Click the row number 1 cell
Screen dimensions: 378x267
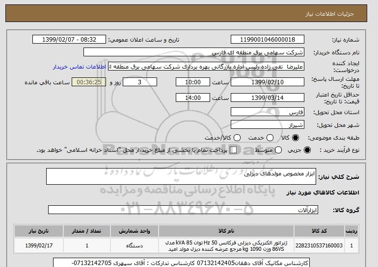(x=351, y=245)
